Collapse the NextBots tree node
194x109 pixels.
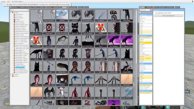point(11,12)
